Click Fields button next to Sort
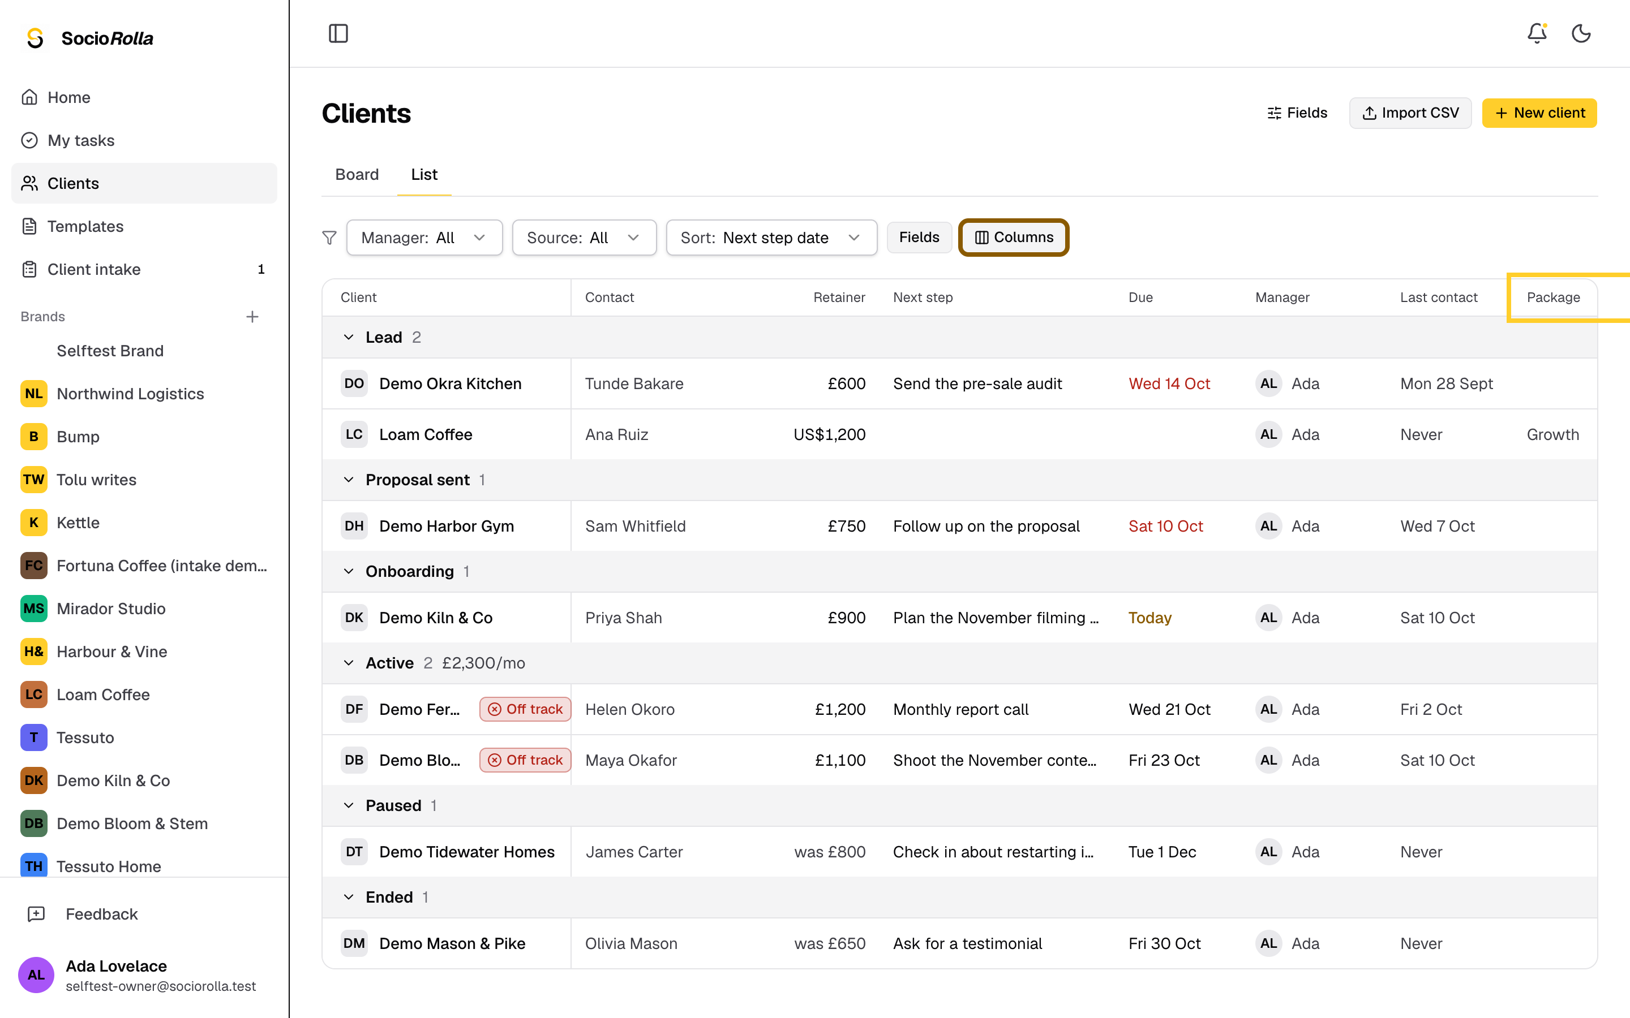1630x1018 pixels. click(x=919, y=238)
